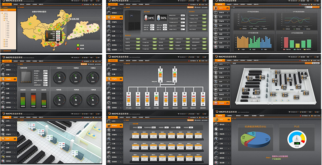Click the orange-highlighted air conditioner sidebar icon beside the 34°C screen
322x165 pixels.
pos(109,18)
